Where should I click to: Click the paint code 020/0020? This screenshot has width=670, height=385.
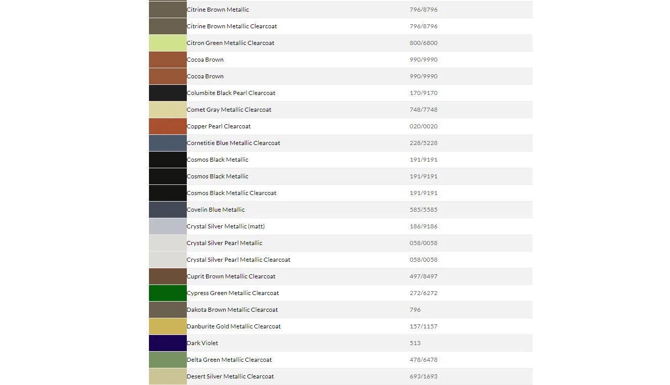(424, 126)
